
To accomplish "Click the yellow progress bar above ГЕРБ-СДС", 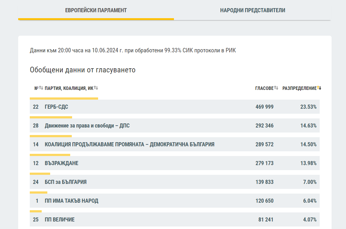I will point(64,98).
